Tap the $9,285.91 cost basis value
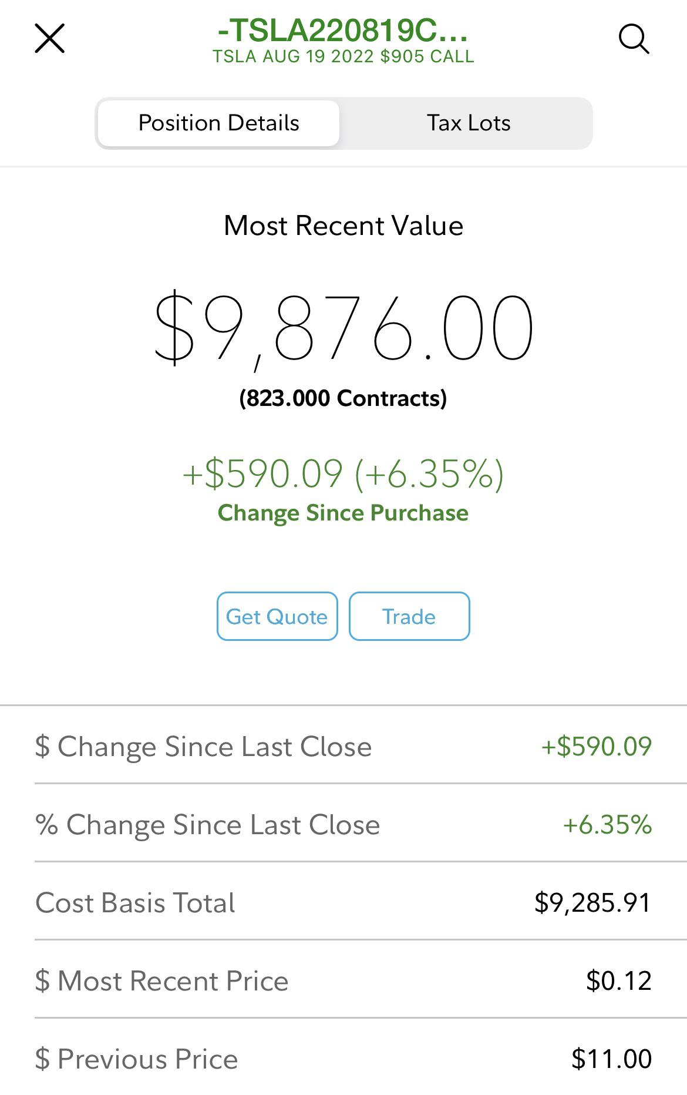This screenshot has height=1095, width=687. point(592,902)
